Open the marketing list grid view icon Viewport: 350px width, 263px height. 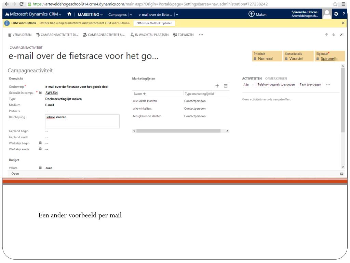click(x=226, y=86)
